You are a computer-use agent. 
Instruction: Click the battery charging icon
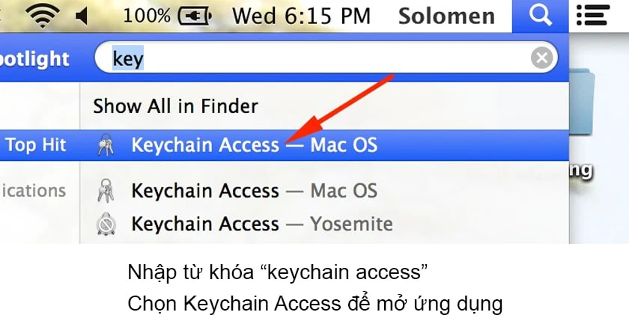pos(194,15)
